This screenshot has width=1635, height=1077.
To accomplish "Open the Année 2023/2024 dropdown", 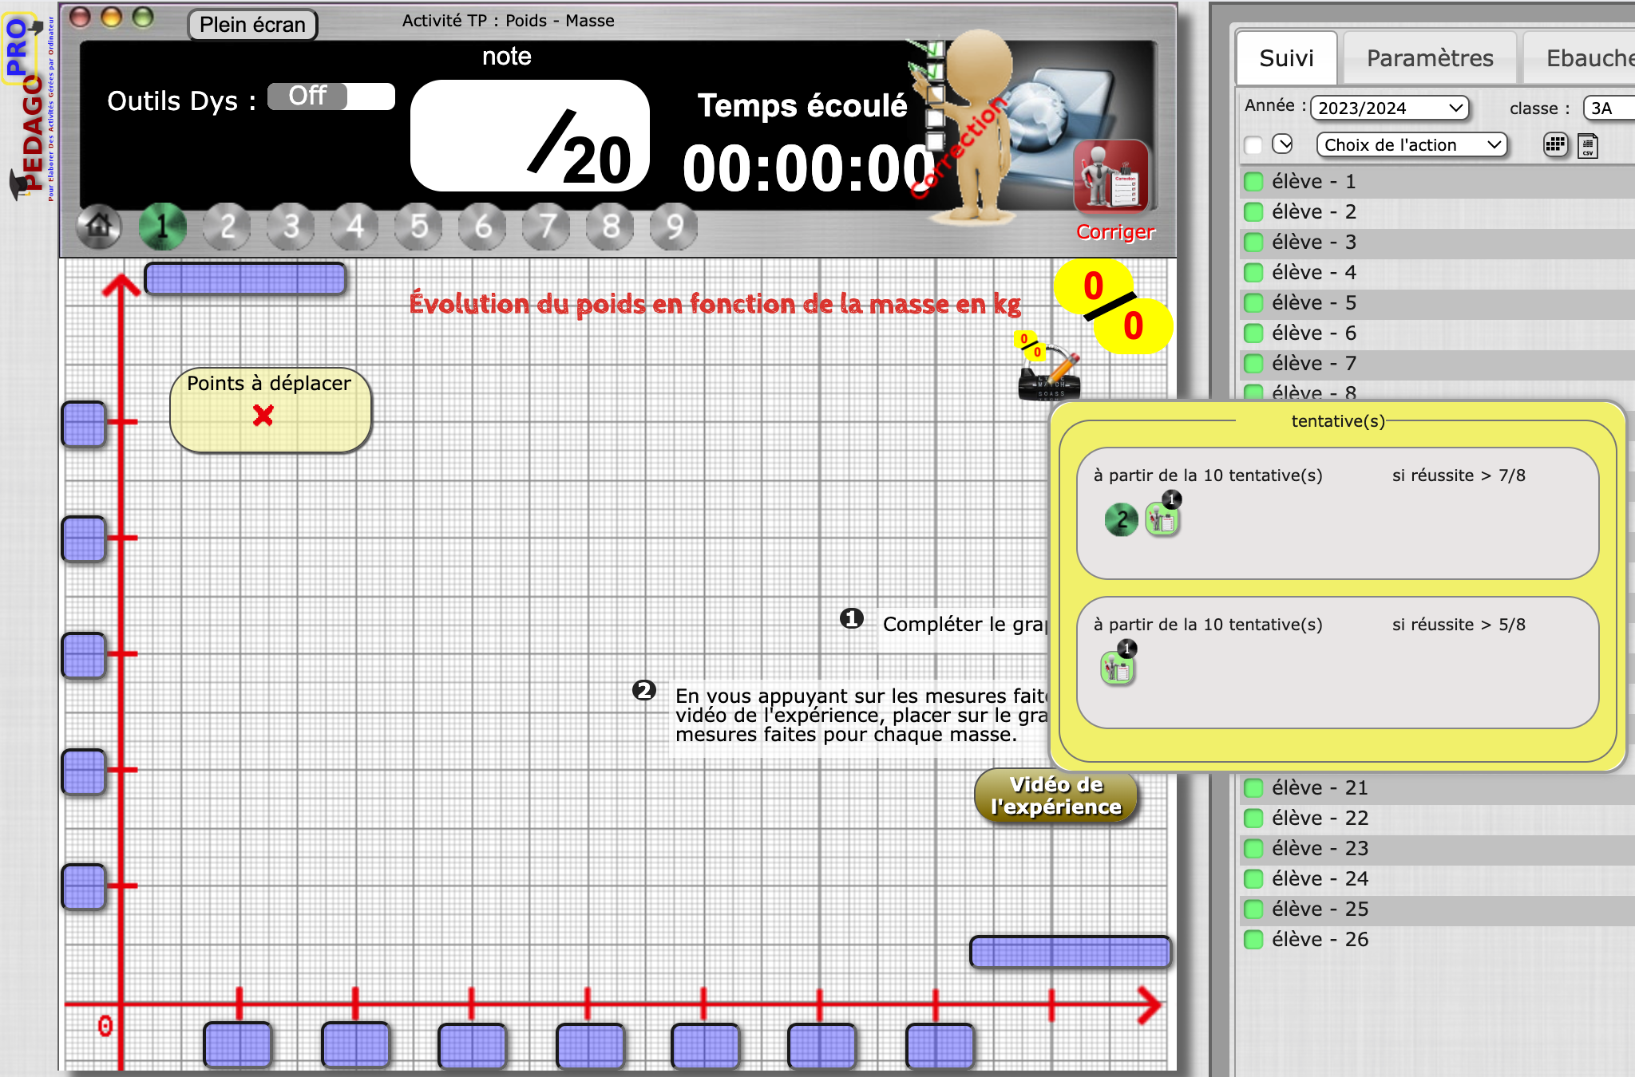I will pyautogui.click(x=1389, y=108).
